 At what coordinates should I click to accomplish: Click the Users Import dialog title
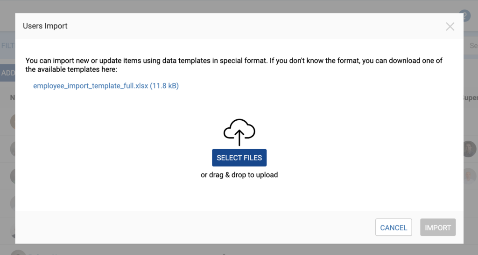click(x=45, y=26)
